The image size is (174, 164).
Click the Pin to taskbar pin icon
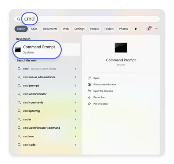pyautogui.click(x=89, y=104)
